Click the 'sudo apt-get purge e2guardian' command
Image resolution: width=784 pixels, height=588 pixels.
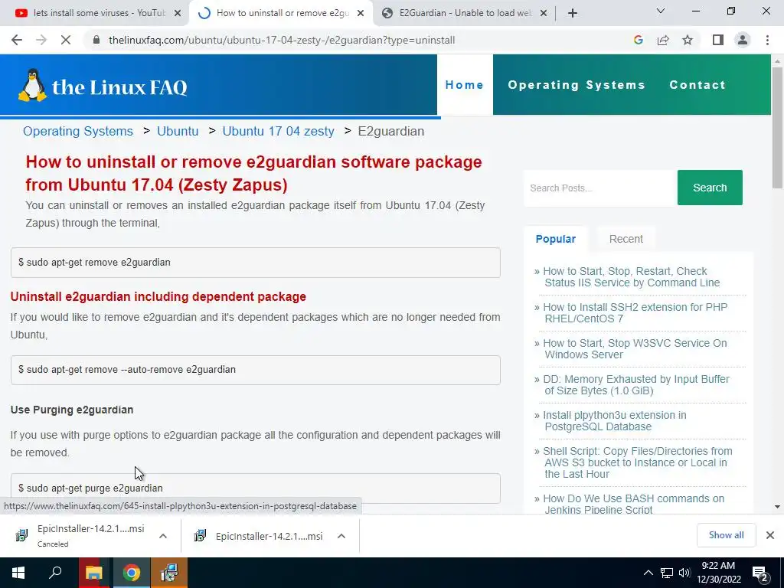[x=256, y=488]
